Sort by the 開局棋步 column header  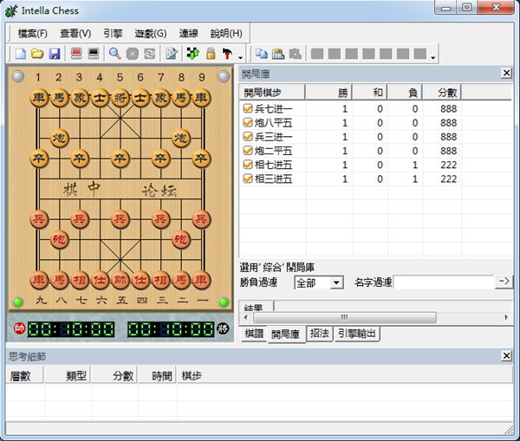coord(272,93)
